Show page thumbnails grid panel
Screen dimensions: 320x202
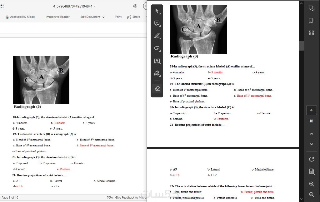pyautogui.click(x=312, y=33)
